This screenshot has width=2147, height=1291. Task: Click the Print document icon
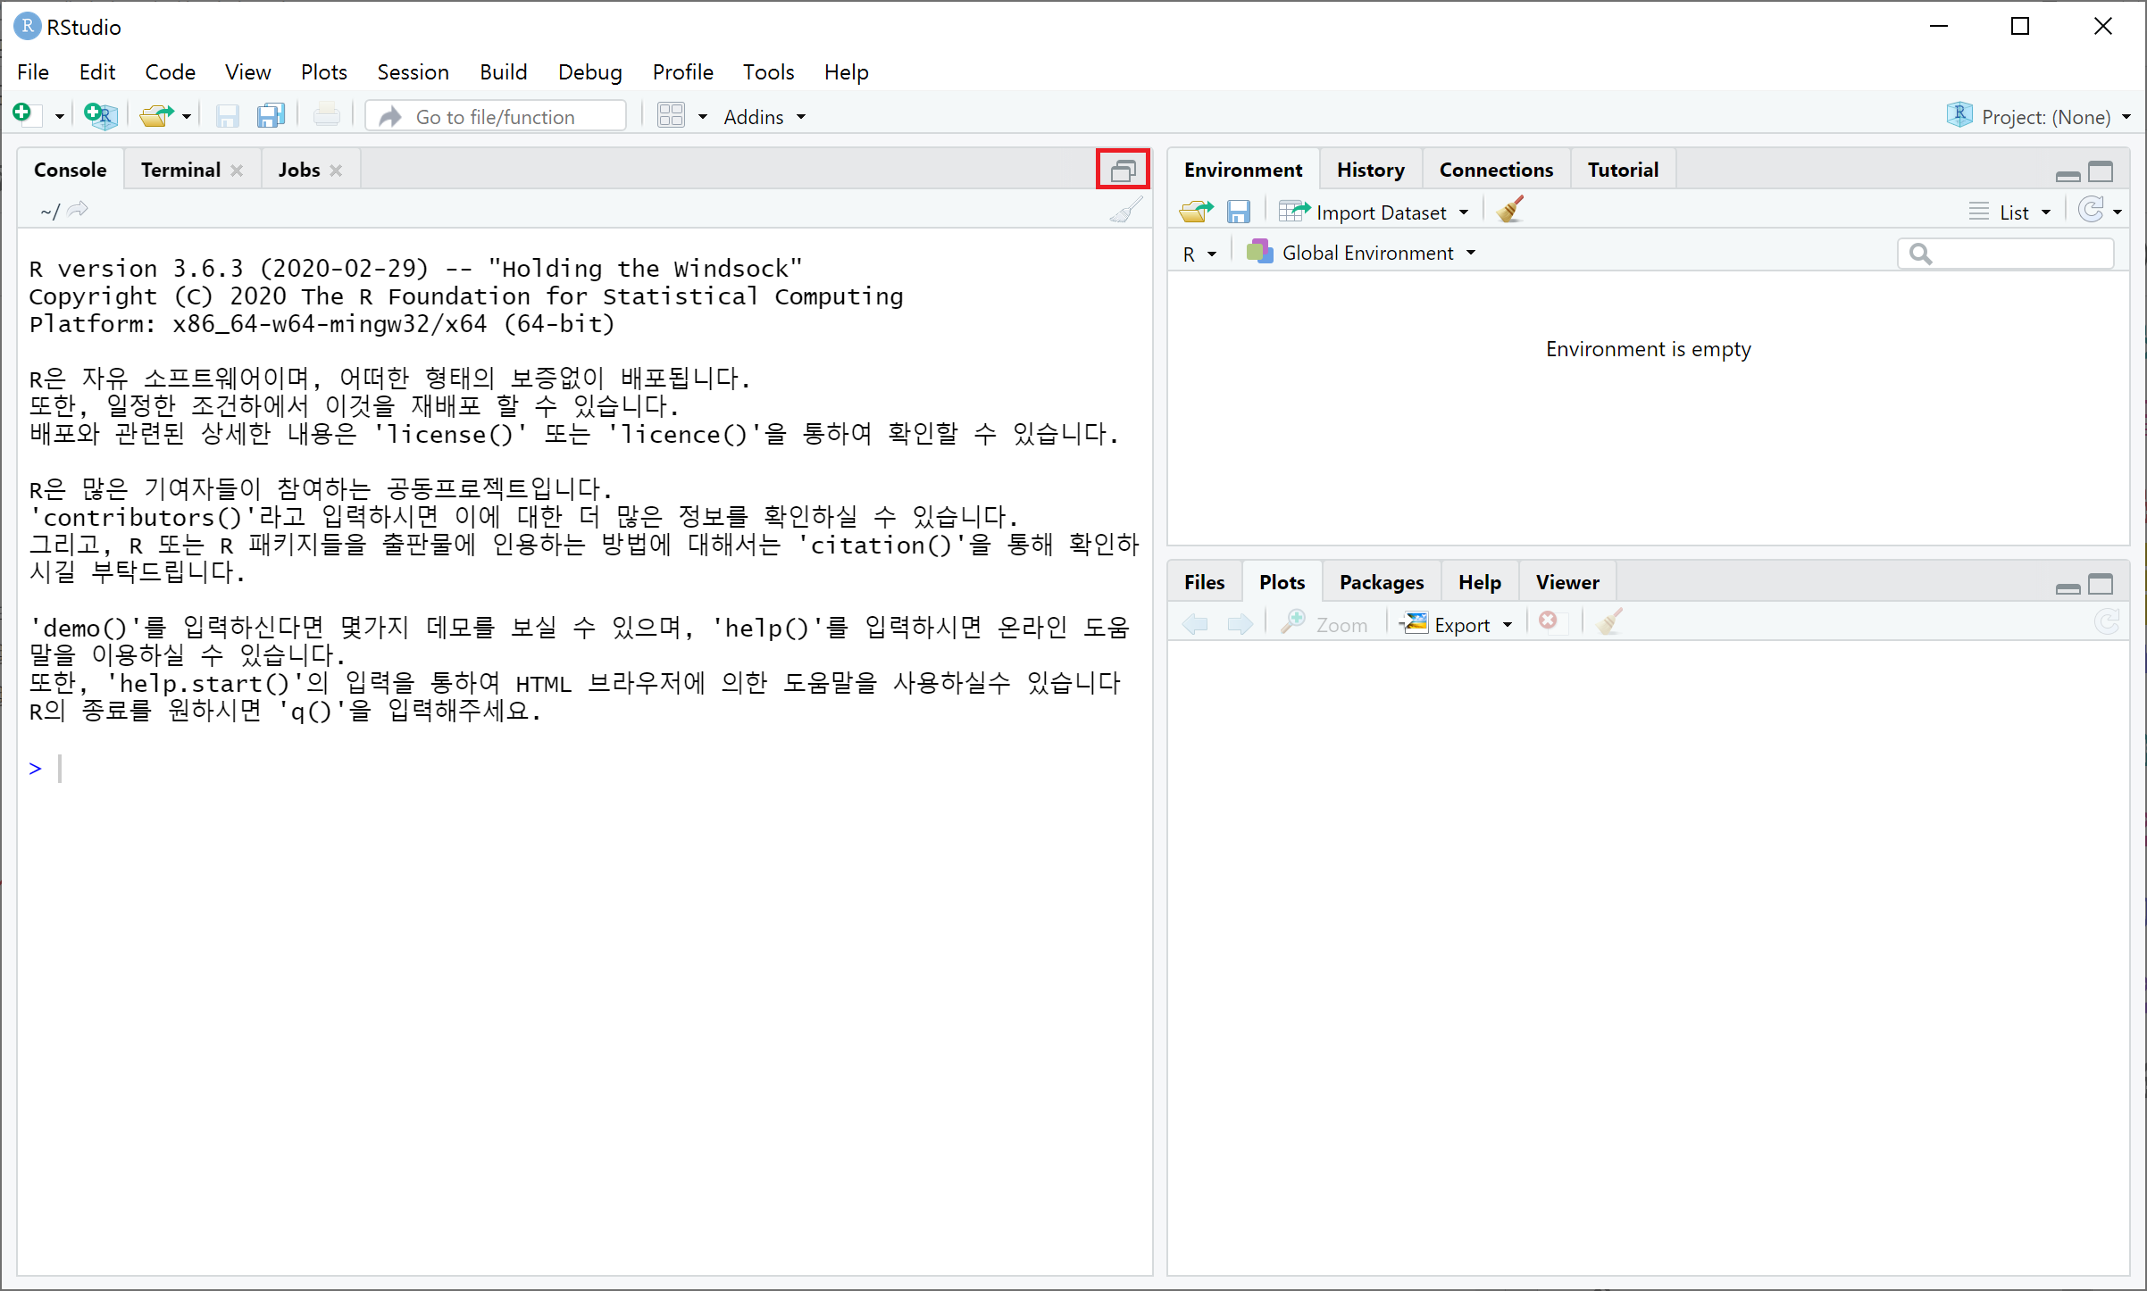pyautogui.click(x=326, y=115)
